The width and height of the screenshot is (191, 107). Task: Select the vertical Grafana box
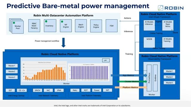155,78
